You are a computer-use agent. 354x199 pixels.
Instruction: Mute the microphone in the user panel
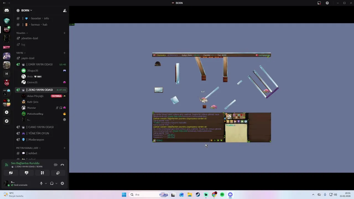(x=41, y=183)
